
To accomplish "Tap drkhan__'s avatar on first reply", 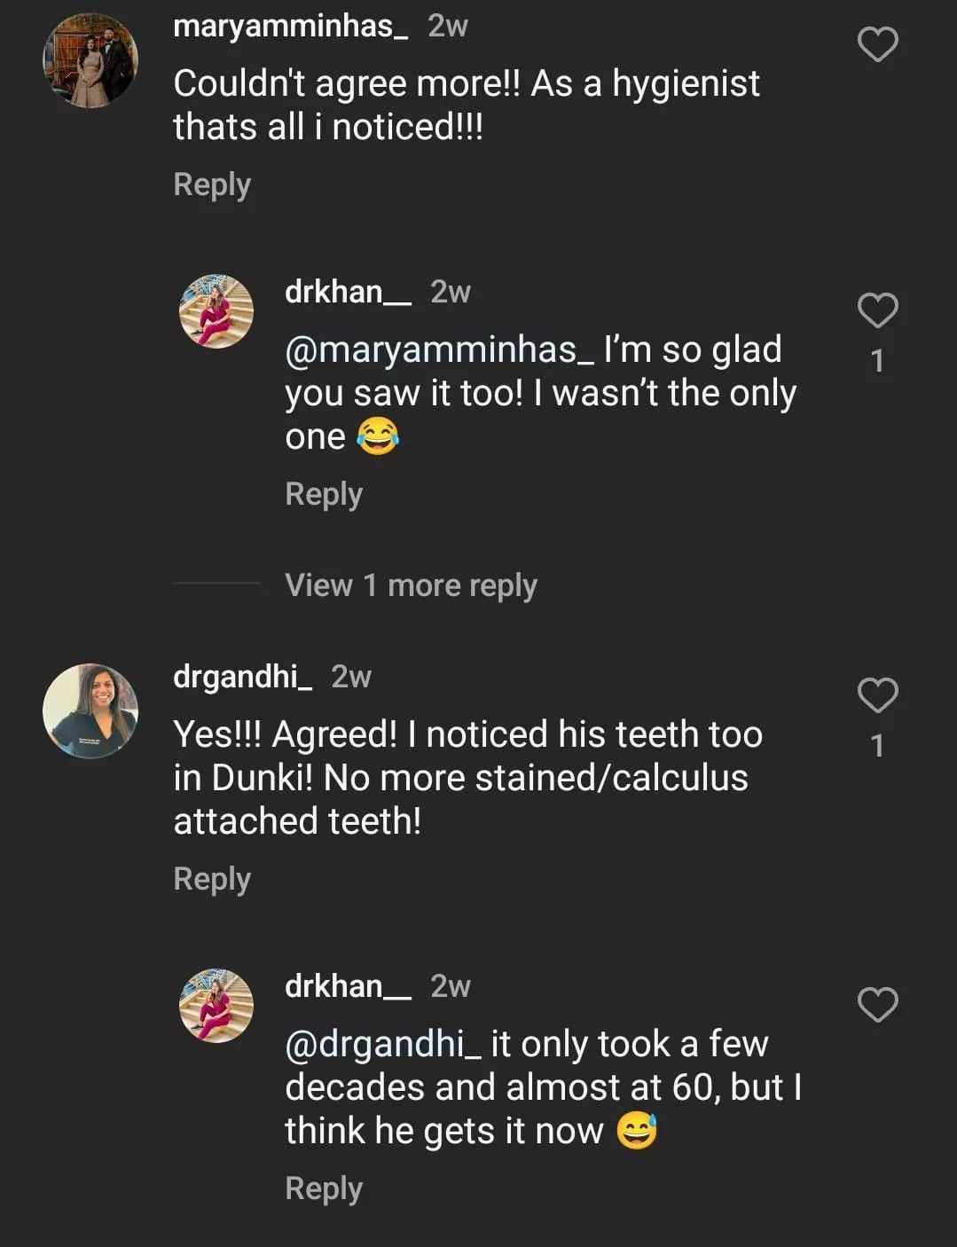I will point(216,311).
